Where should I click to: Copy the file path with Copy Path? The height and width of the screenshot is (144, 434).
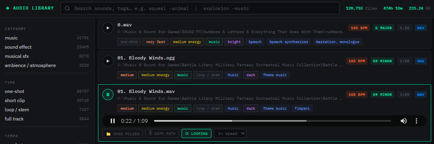pos(162,134)
